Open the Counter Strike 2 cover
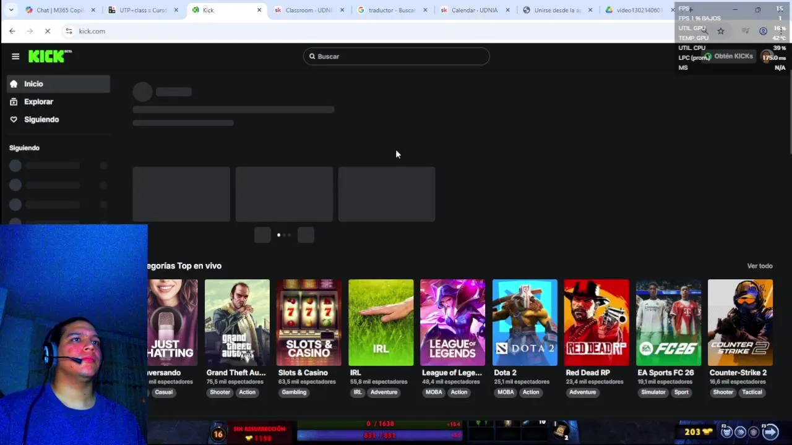The height and width of the screenshot is (445, 792). 740,323
